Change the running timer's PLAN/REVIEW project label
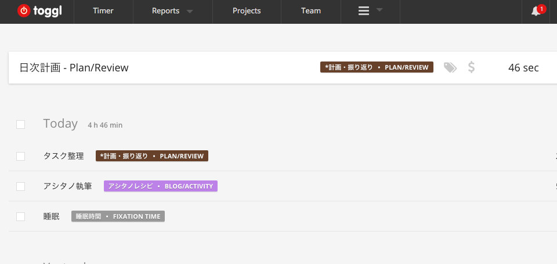Image resolution: width=557 pixels, height=264 pixels. [377, 67]
